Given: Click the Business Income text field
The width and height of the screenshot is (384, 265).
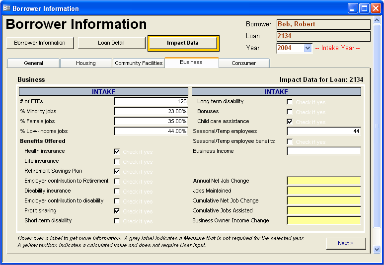Looking at the screenshot, I should [x=324, y=151].
